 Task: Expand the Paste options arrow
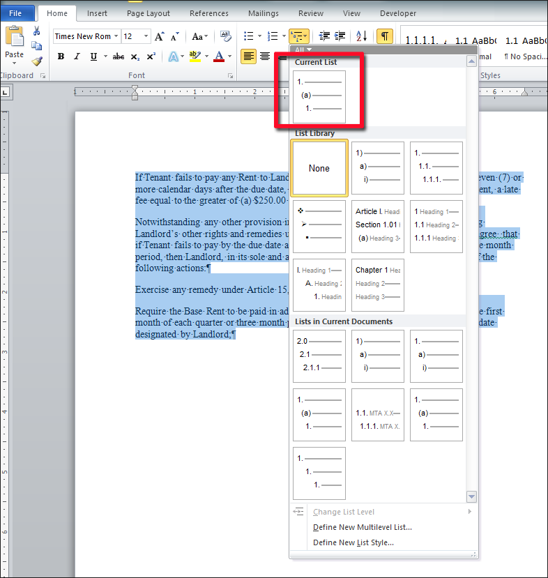pos(14,63)
